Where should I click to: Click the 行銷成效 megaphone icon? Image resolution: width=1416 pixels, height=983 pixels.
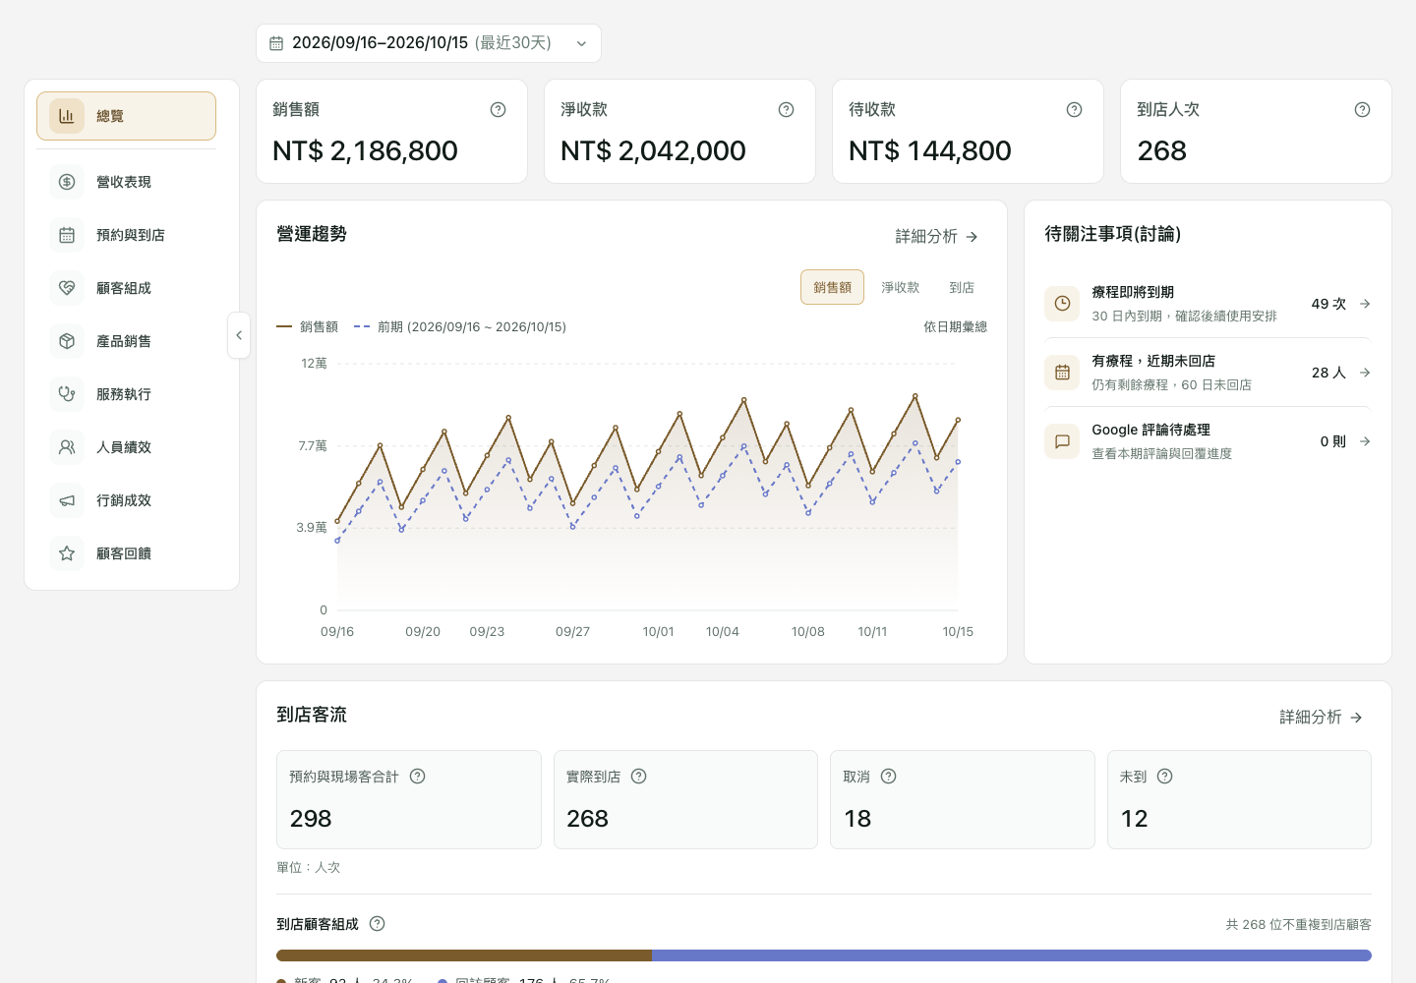(x=67, y=500)
